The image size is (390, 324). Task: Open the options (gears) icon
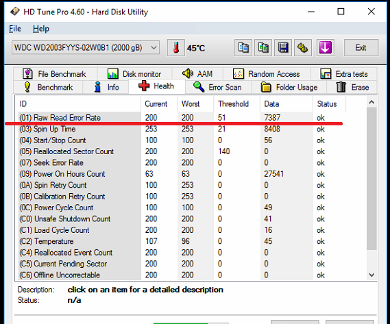pos(303,47)
